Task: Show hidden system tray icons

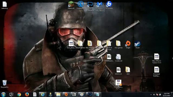Action: 151,95
